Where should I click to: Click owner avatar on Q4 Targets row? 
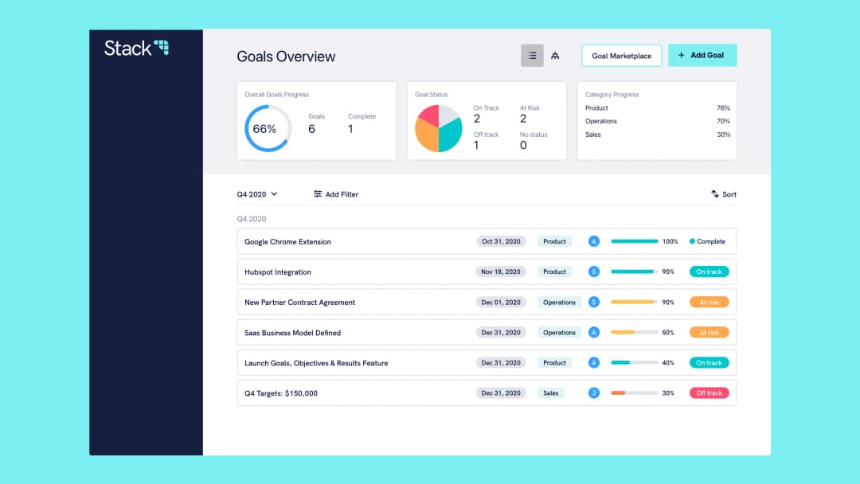coord(593,393)
